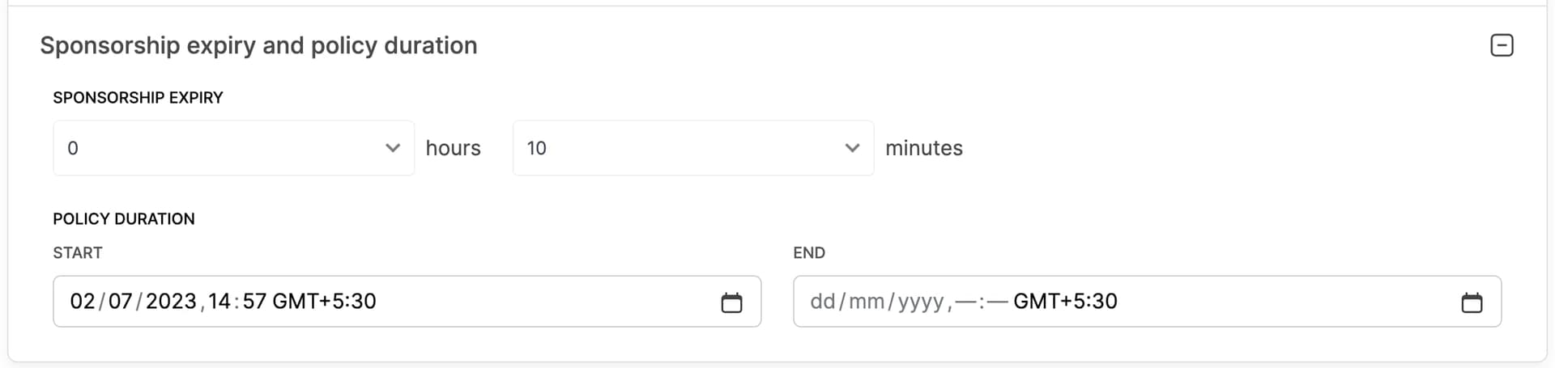The width and height of the screenshot is (1555, 368).
Task: Click the END field label
Action: pyautogui.click(x=809, y=253)
